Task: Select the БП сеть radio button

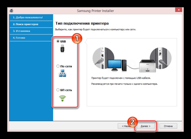Action: tap(58, 90)
